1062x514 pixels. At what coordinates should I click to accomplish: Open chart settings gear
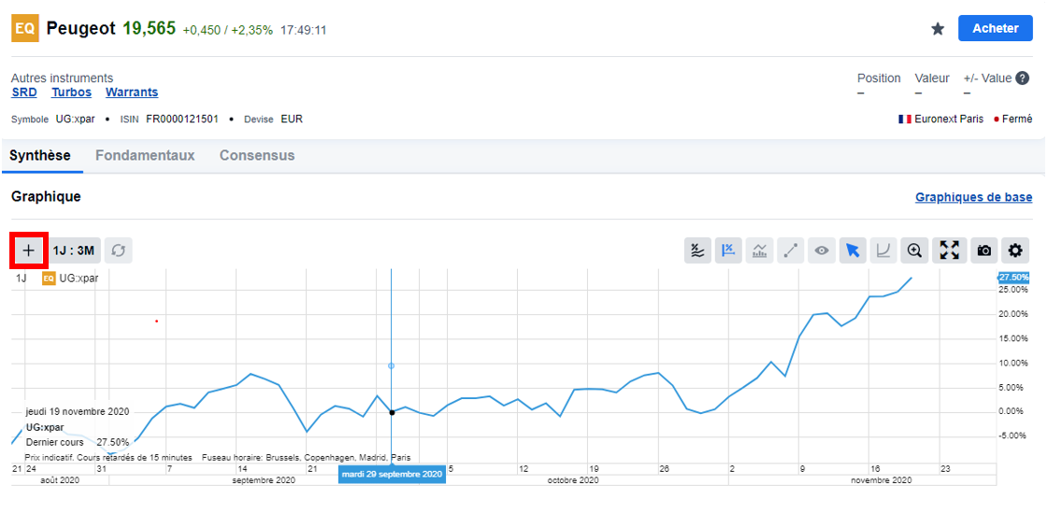click(x=1015, y=250)
